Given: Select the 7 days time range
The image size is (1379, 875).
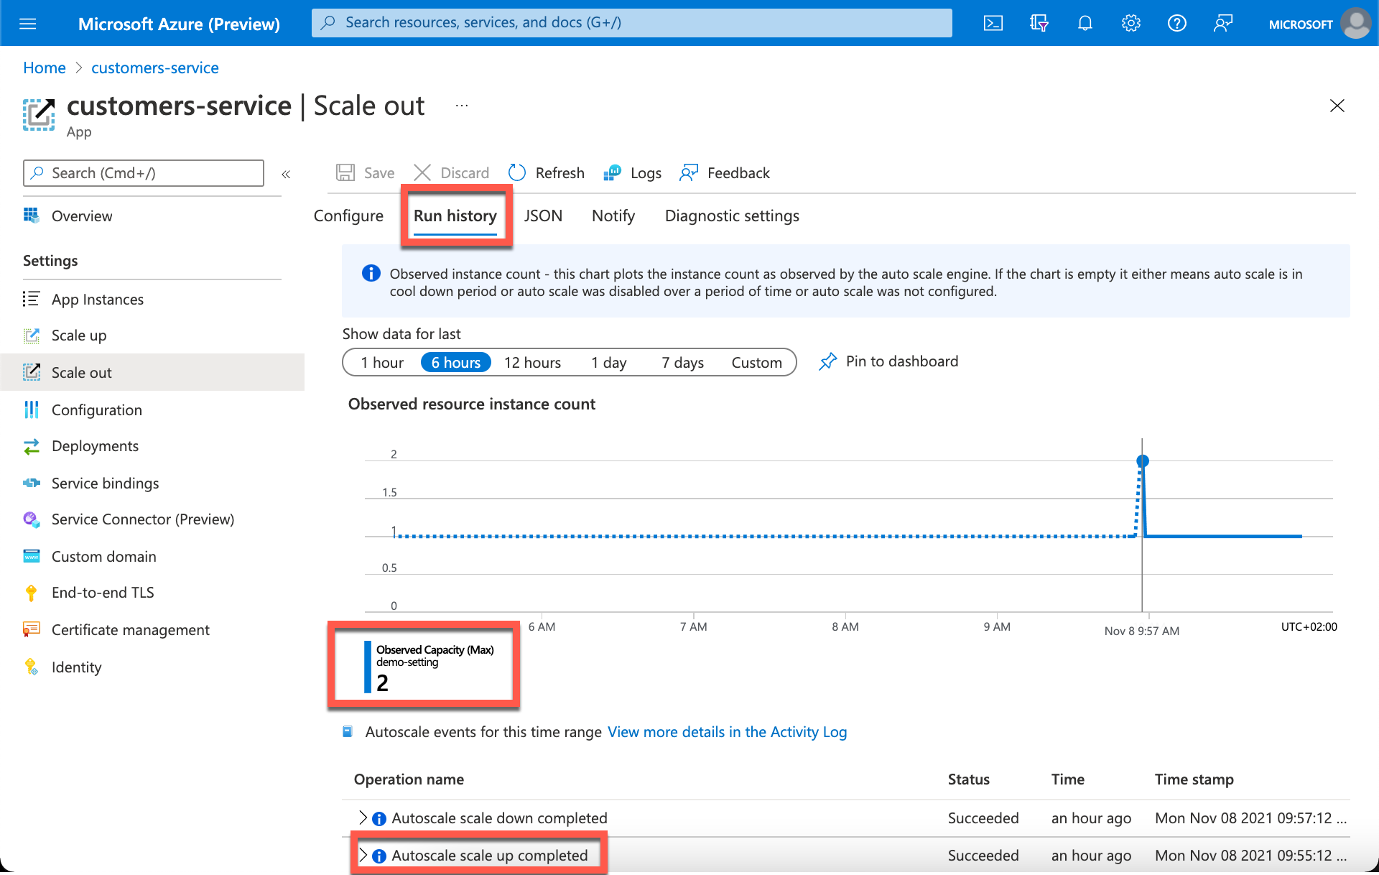Looking at the screenshot, I should click(x=682, y=363).
